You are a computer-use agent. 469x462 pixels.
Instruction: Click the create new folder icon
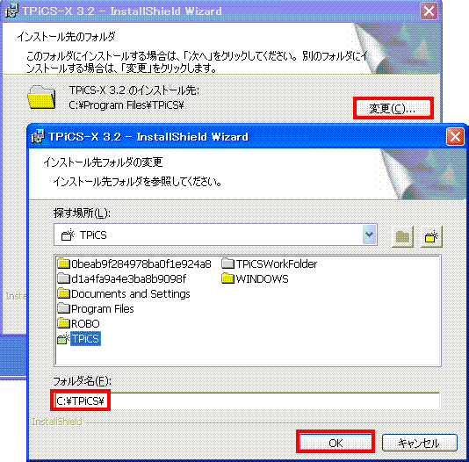431,236
